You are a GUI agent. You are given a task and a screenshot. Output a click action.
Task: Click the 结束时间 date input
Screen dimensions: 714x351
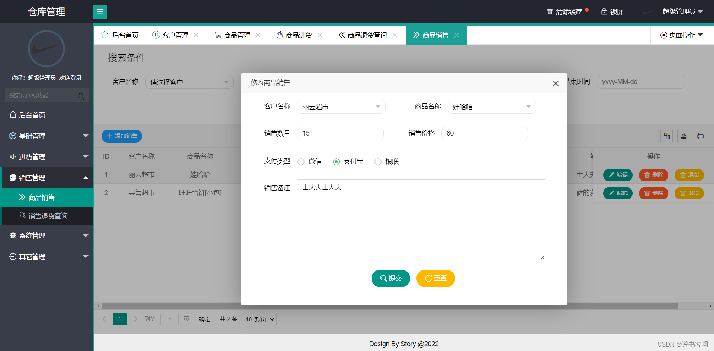(641, 82)
